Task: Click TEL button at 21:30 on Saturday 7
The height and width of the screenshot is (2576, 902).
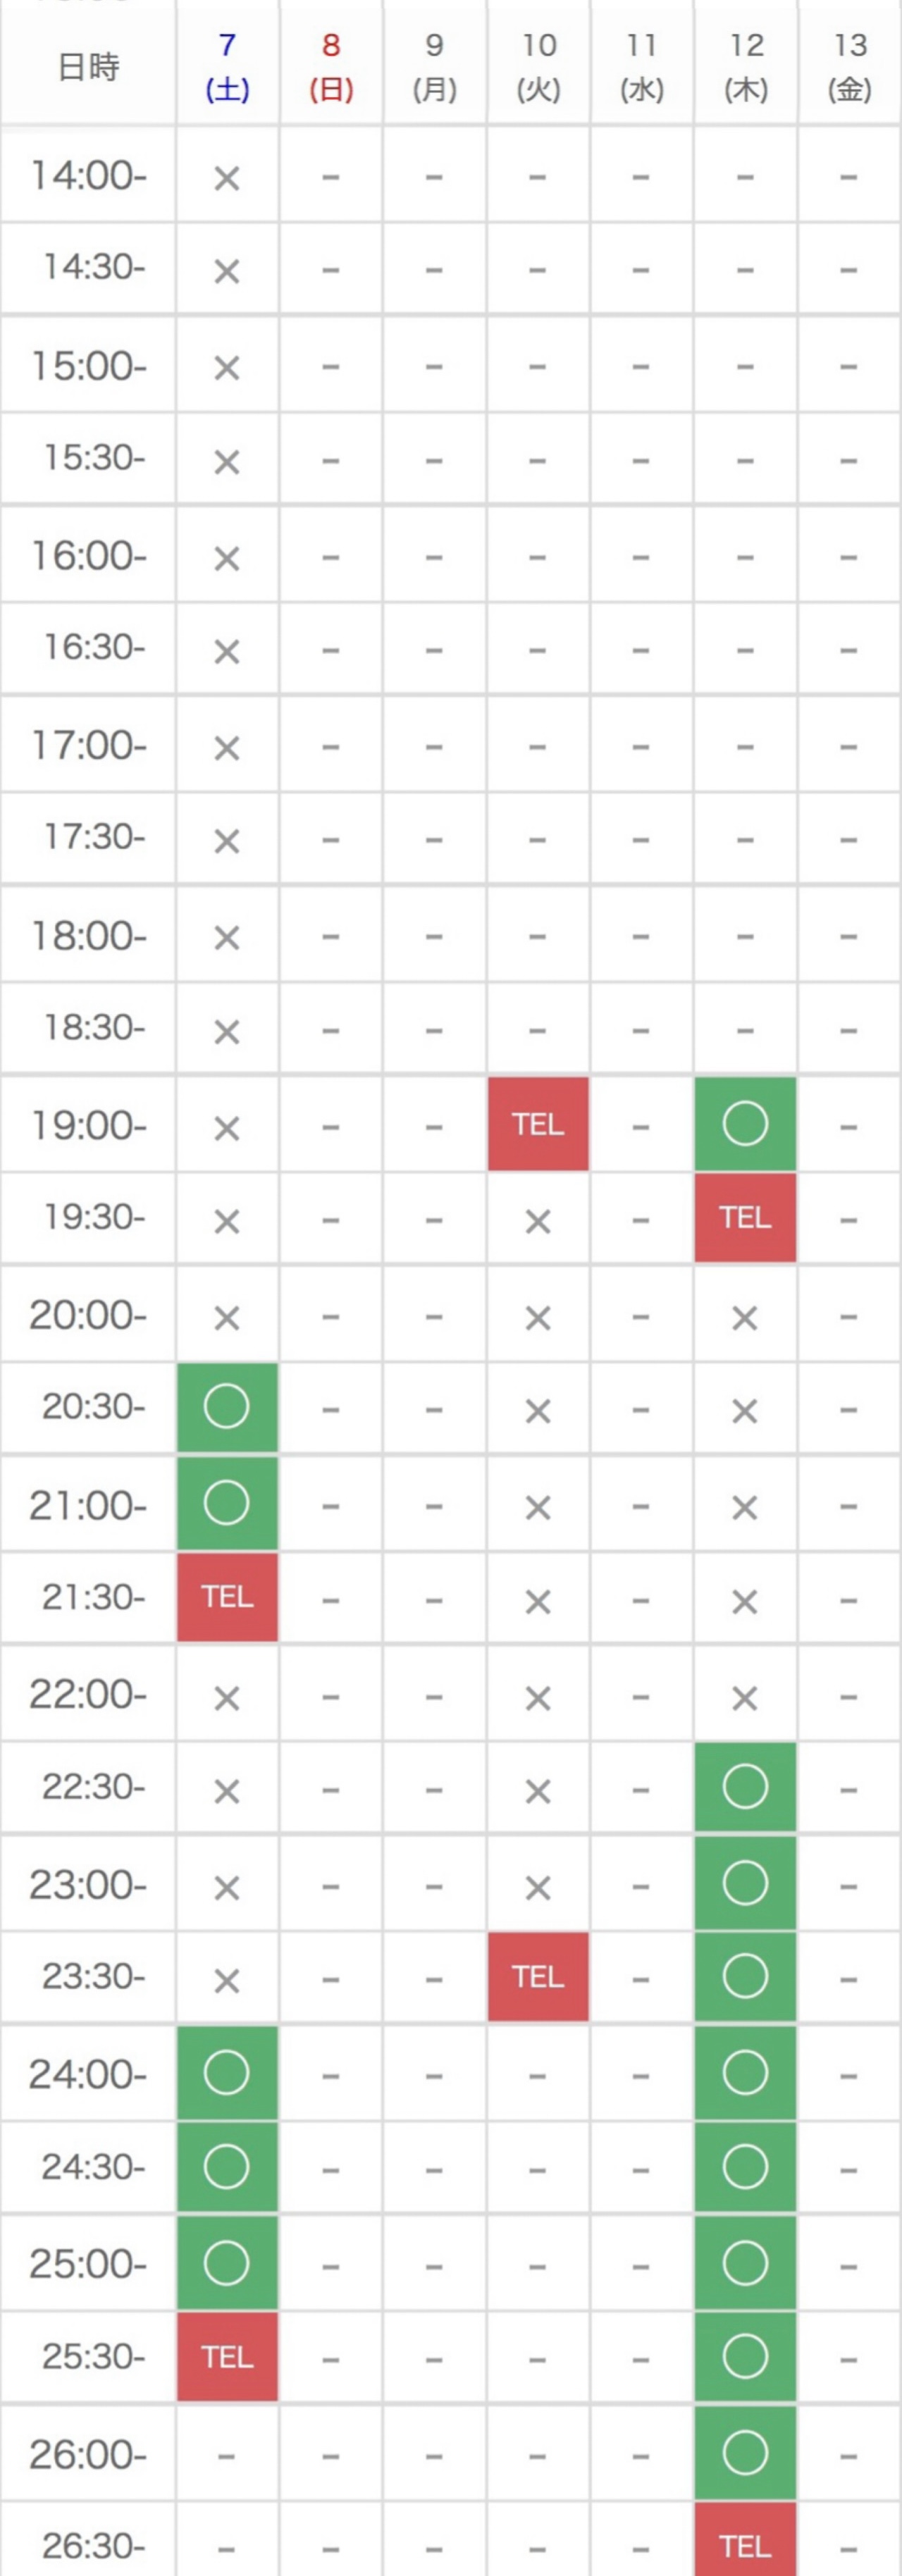Action: [227, 1597]
